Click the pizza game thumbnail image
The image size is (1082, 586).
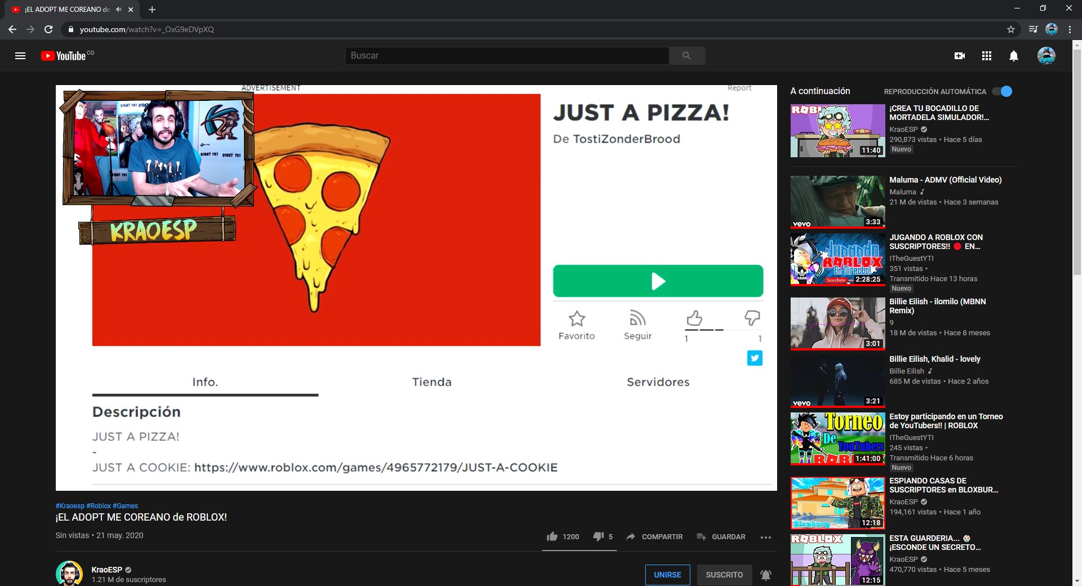316,220
